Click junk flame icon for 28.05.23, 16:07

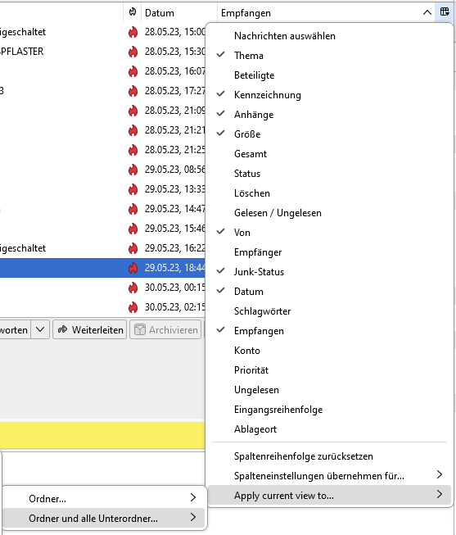coord(133,71)
